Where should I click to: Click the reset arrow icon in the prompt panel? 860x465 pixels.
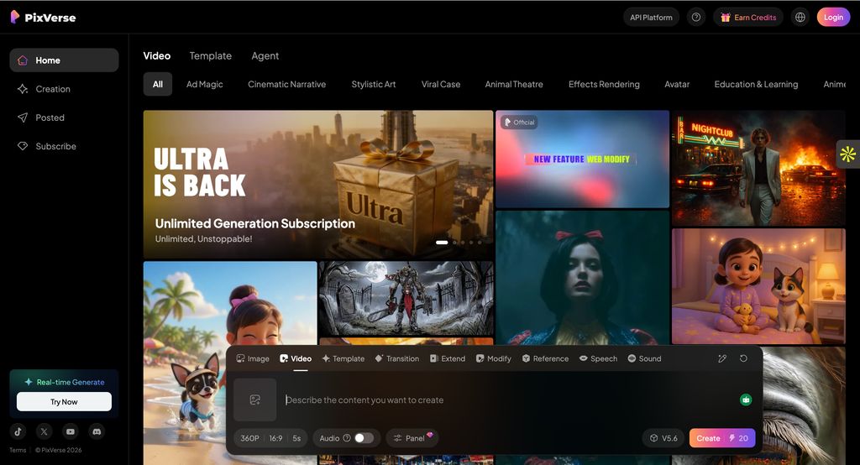743,358
